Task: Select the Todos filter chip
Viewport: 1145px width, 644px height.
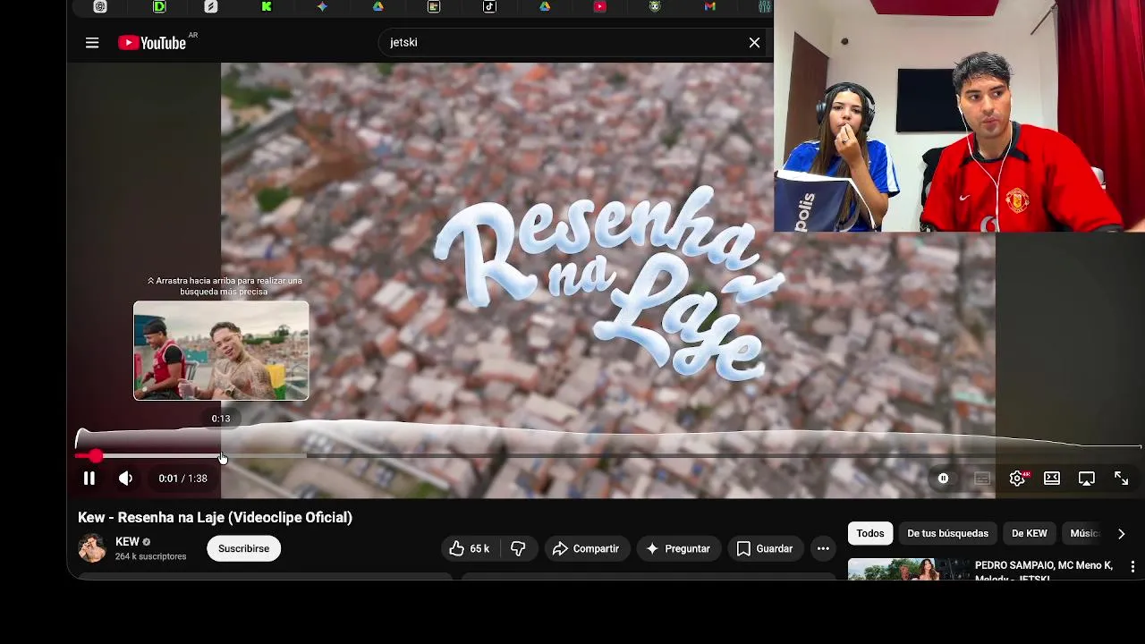Action: tap(870, 533)
